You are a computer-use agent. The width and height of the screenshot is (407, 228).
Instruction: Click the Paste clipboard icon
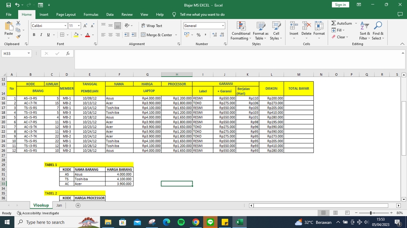pyautogui.click(x=8, y=26)
